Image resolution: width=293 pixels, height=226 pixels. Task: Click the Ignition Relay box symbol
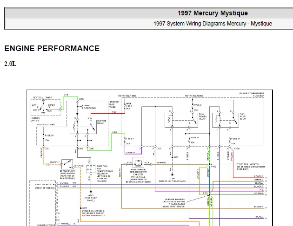pos(83,127)
